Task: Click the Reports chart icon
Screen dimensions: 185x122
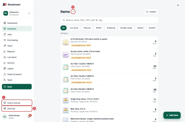Action: tap(5, 51)
